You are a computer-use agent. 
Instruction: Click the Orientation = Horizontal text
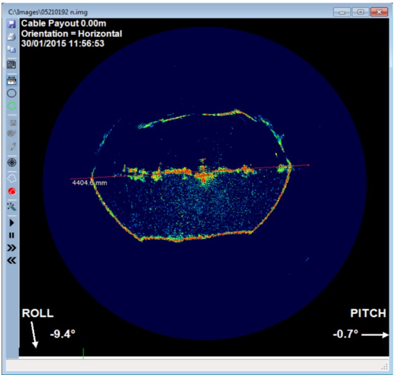72,33
